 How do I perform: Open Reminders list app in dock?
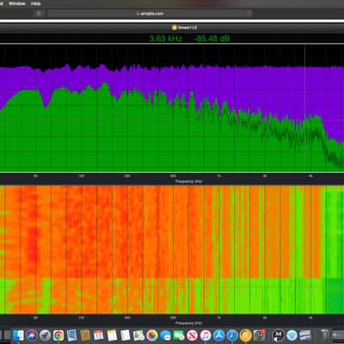(126, 335)
